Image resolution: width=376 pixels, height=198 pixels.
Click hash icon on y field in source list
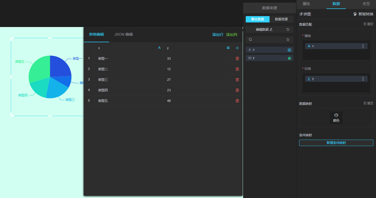point(289,58)
